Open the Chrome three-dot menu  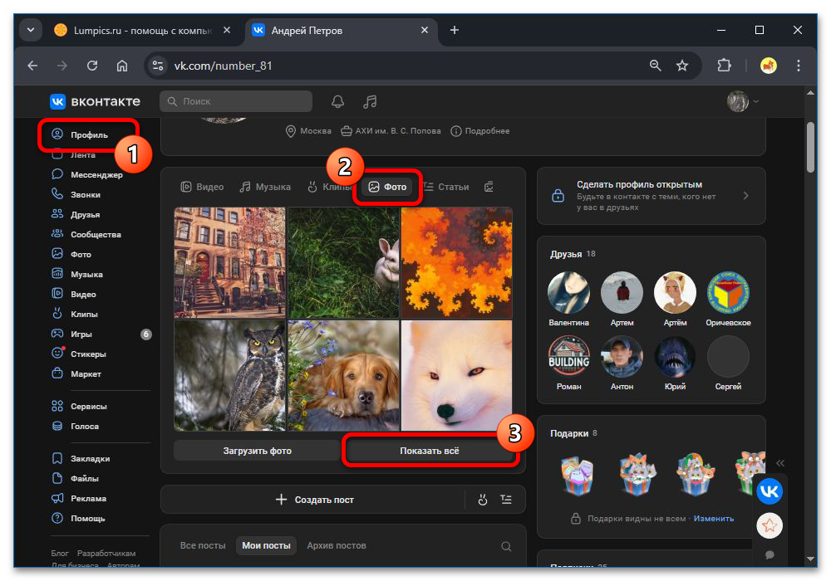798,66
